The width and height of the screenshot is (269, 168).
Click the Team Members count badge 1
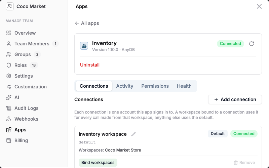pyautogui.click(x=55, y=44)
